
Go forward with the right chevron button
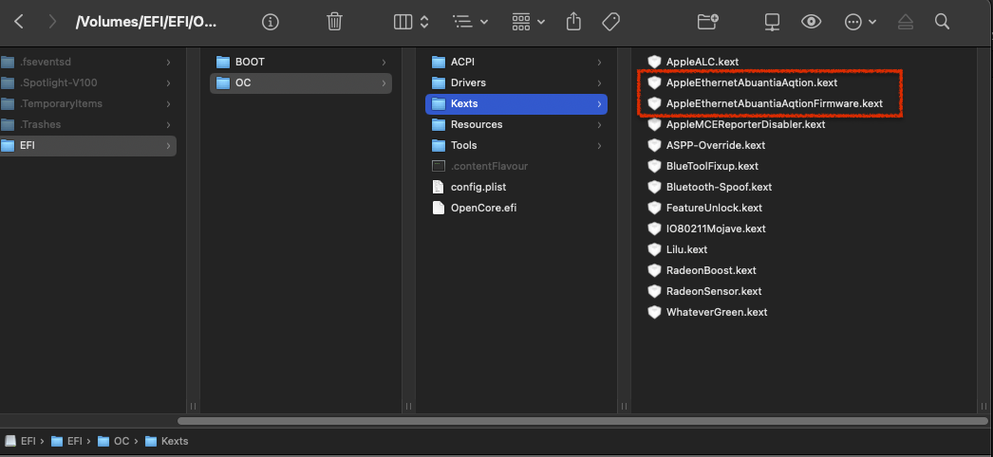(52, 22)
